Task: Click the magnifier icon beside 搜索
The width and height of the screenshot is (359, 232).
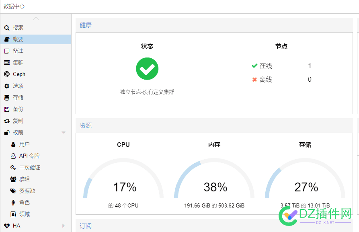Action: point(6,28)
